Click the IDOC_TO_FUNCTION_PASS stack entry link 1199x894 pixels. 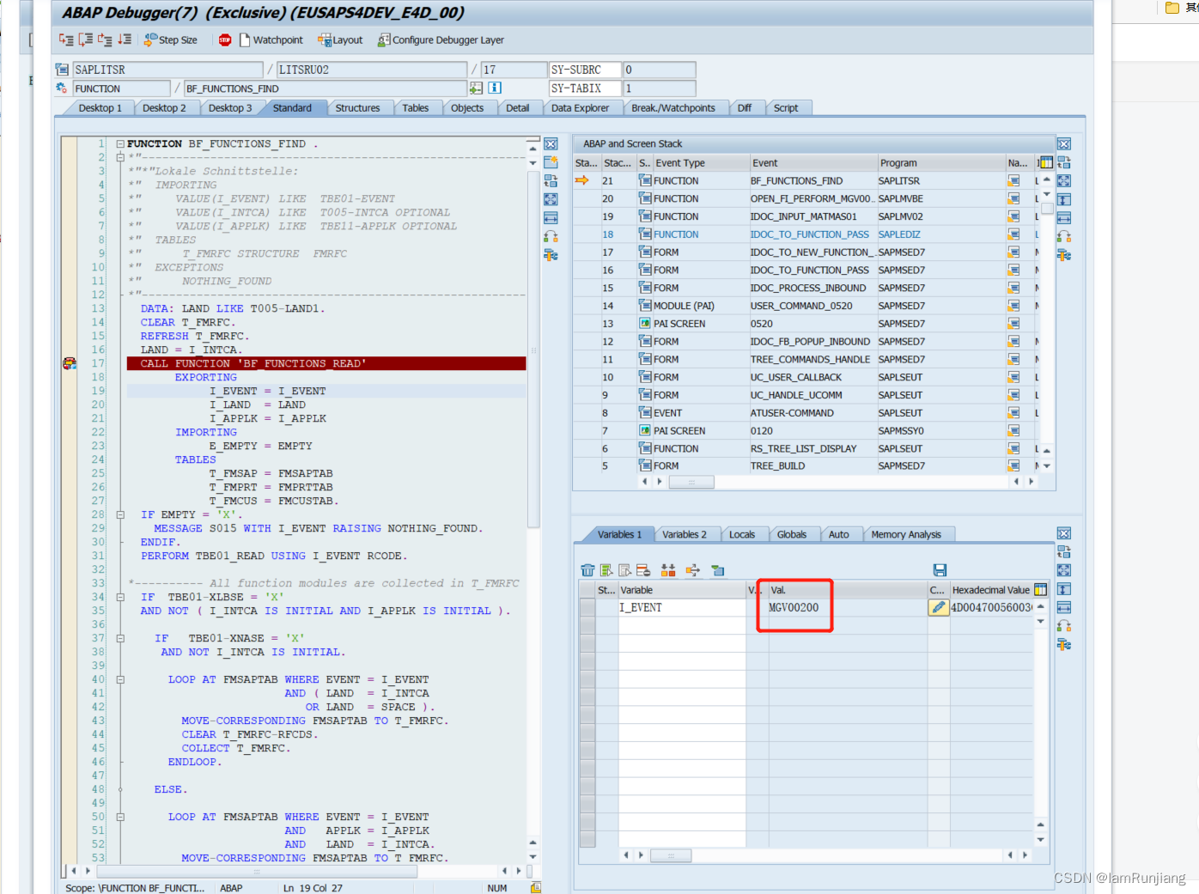[x=809, y=234]
